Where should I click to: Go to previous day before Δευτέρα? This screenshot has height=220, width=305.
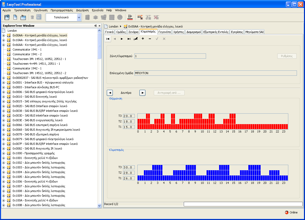110,93
